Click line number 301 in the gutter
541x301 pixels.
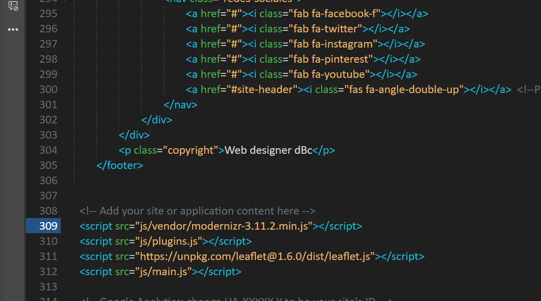point(48,105)
